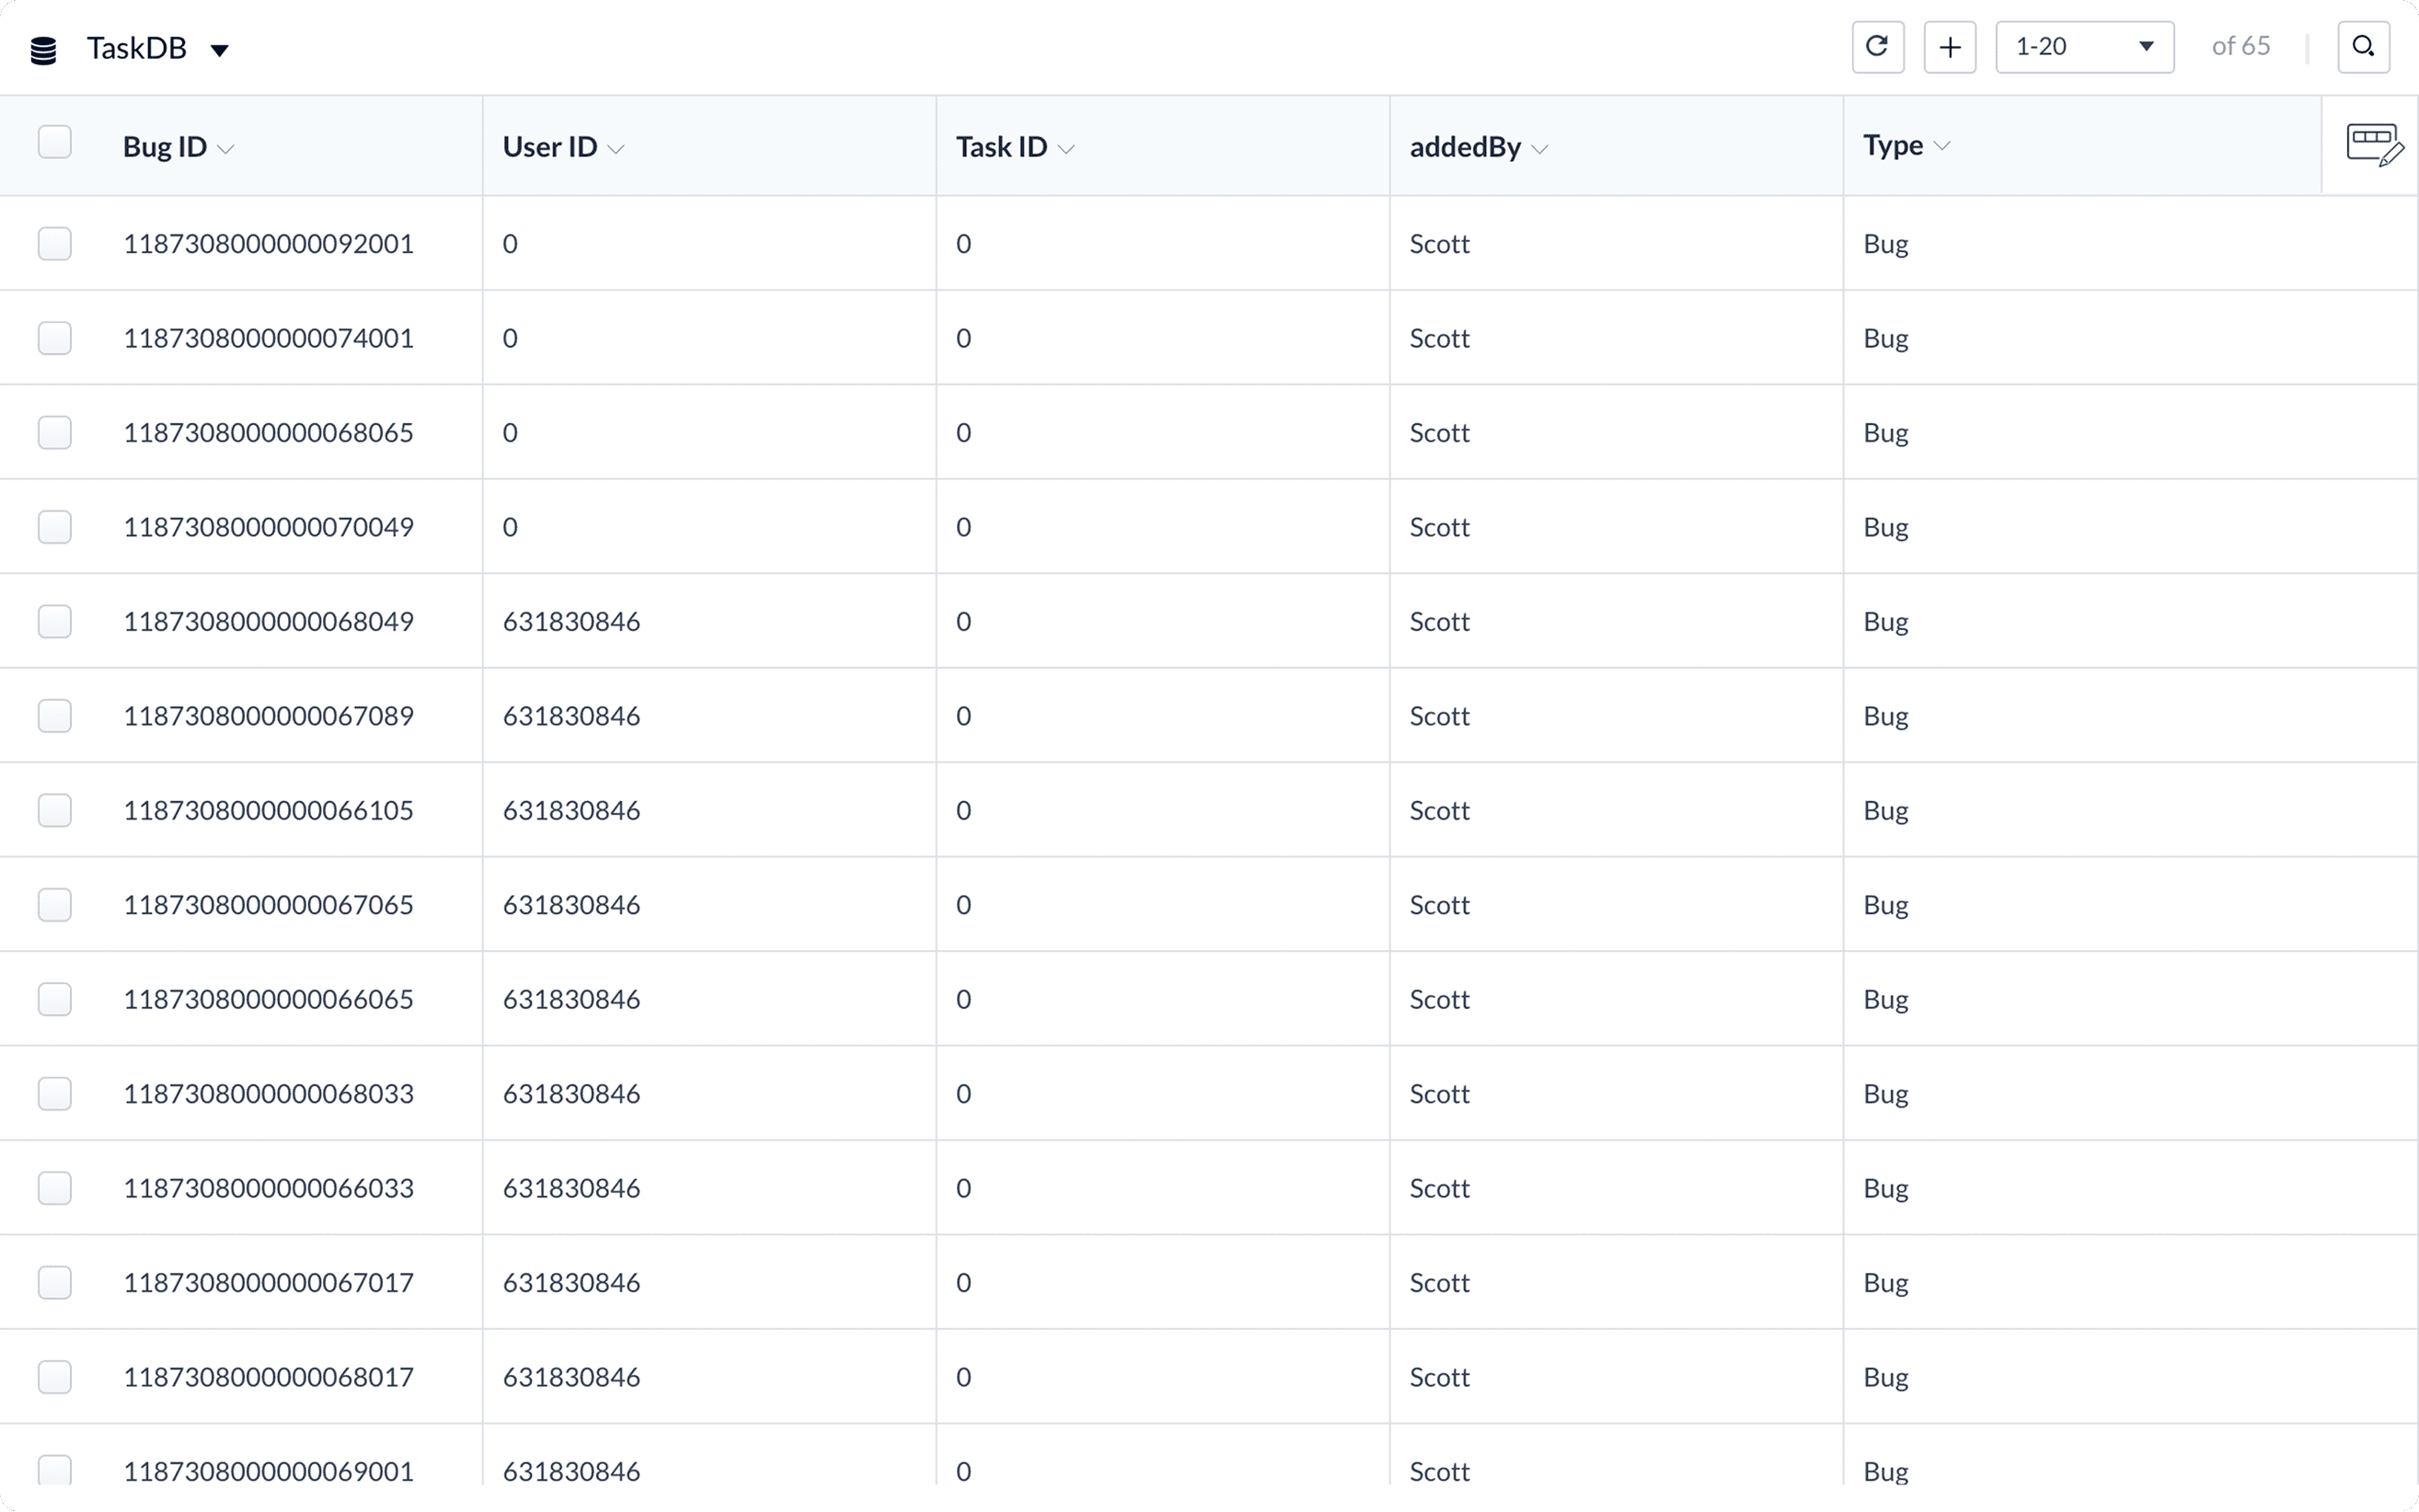Click Bug ID 1187308000000074001 cell
Viewport: 2419px width, 1512px height.
[268, 339]
